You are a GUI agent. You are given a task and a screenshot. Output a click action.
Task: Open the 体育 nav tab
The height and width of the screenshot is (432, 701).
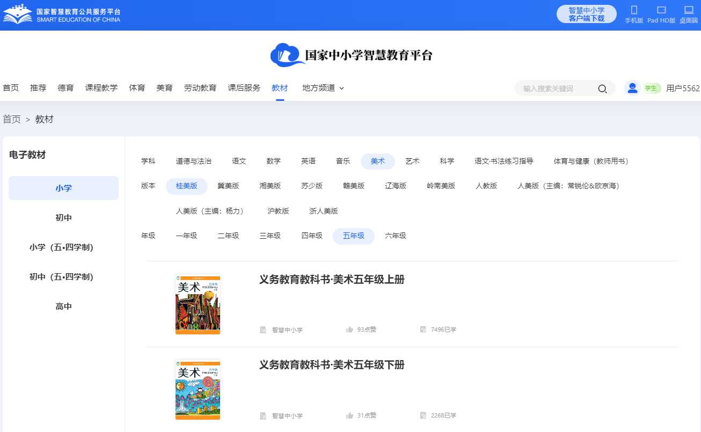(x=137, y=88)
